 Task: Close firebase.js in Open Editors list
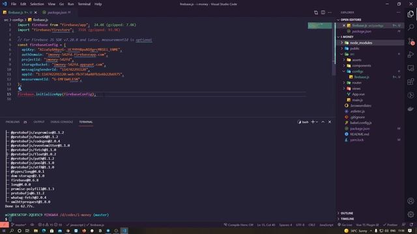pyautogui.click(x=344, y=25)
